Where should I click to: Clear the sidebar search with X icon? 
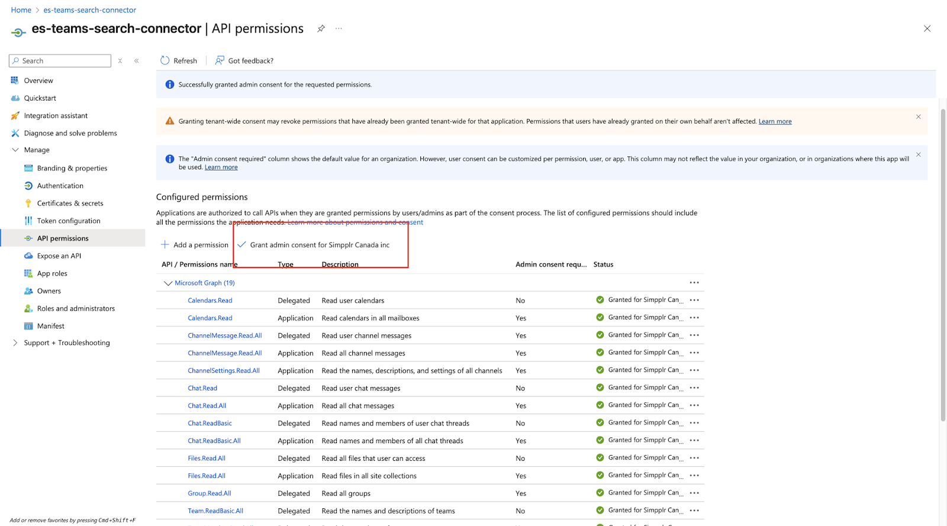120,61
